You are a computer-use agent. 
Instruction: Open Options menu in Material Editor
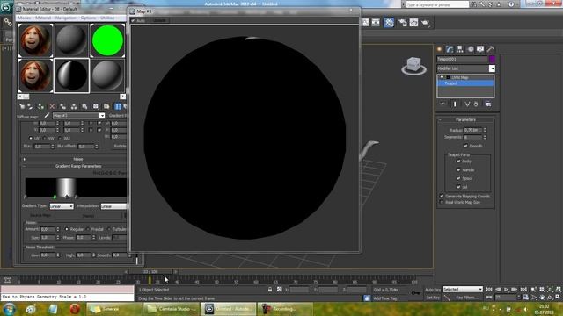pos(88,18)
